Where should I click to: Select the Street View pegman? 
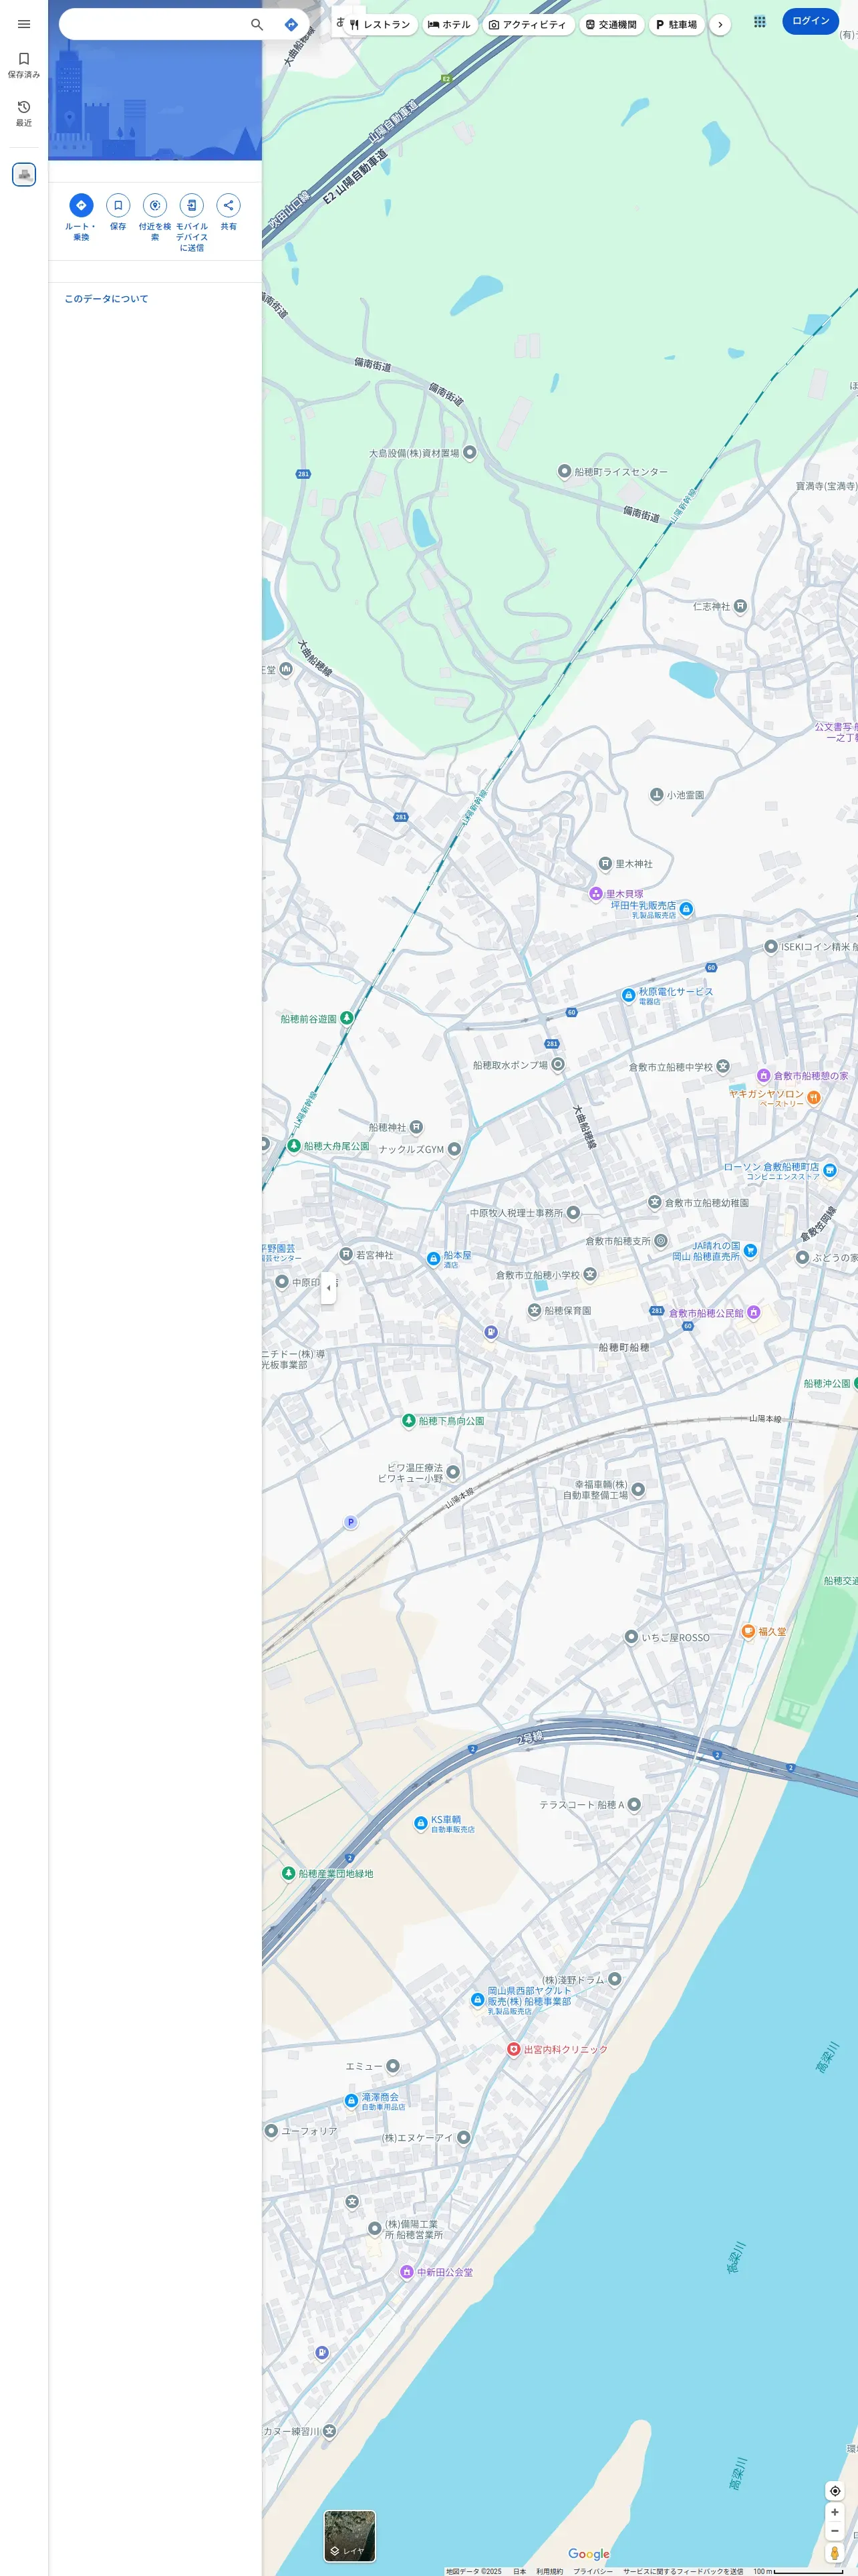coord(835,2553)
